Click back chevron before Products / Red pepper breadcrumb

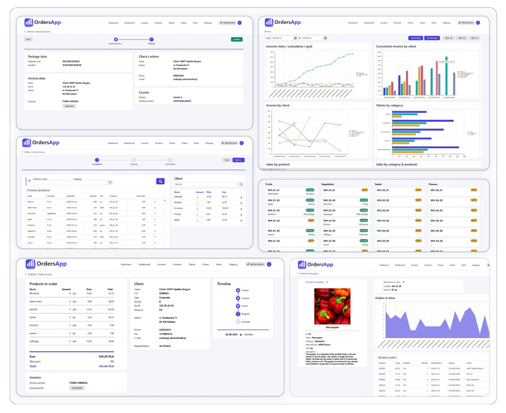pyautogui.click(x=298, y=273)
